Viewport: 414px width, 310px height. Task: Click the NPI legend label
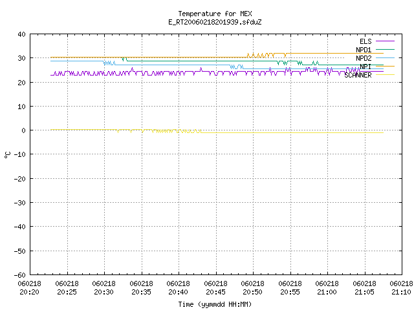(x=365, y=67)
